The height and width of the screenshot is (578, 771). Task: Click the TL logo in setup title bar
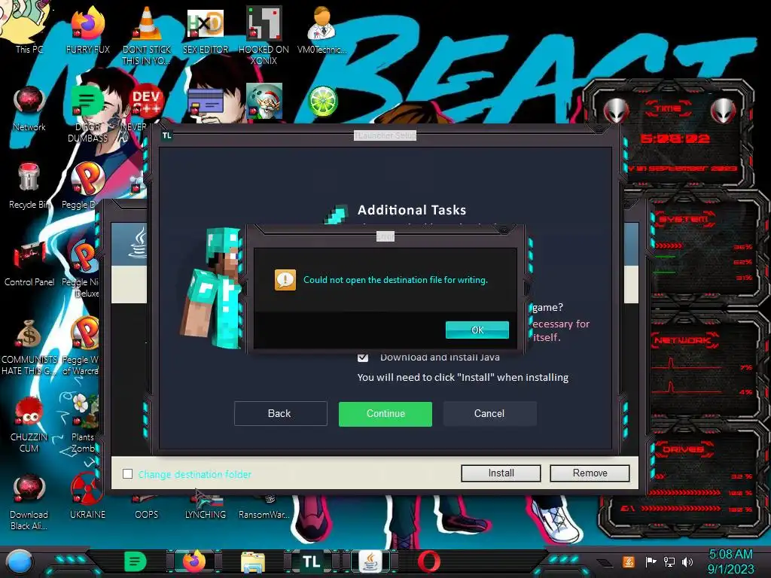tap(167, 135)
